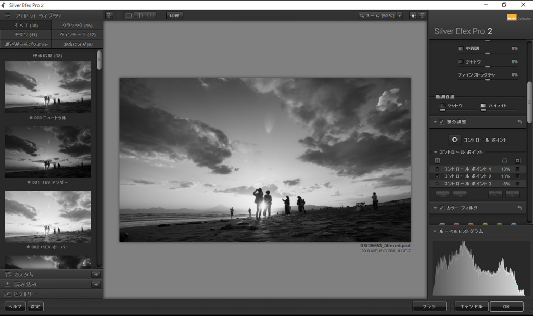This screenshot has width=533, height=316.
Task: Add a custom preset with plus button
Action: (96, 274)
